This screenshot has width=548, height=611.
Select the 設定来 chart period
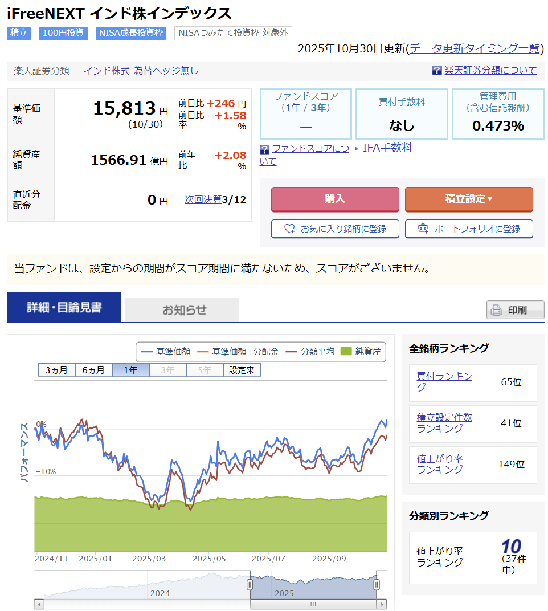click(242, 370)
